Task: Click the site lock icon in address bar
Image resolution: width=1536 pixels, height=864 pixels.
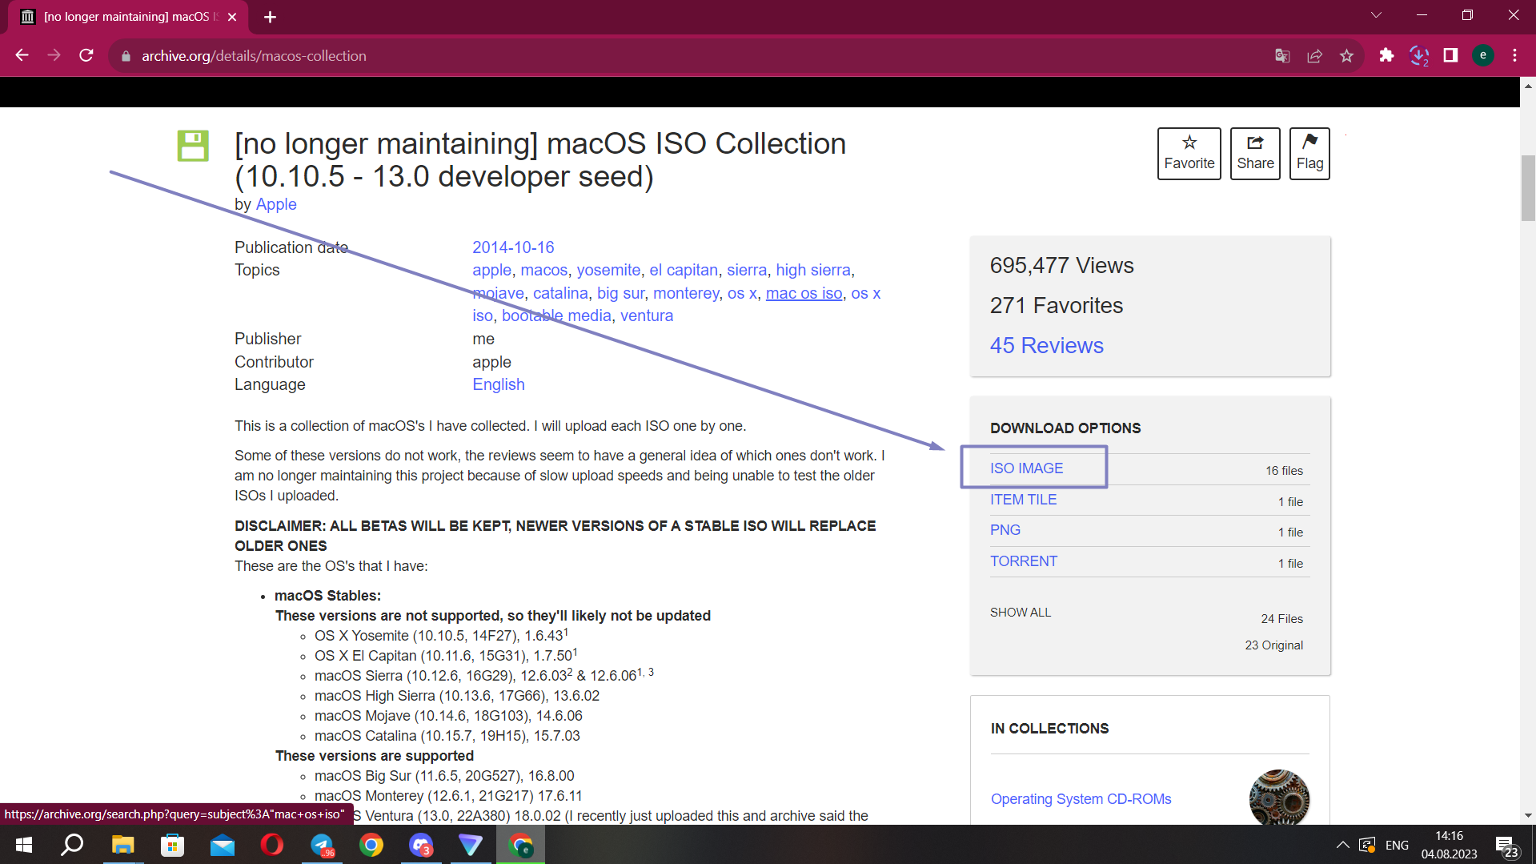Action: point(126,56)
